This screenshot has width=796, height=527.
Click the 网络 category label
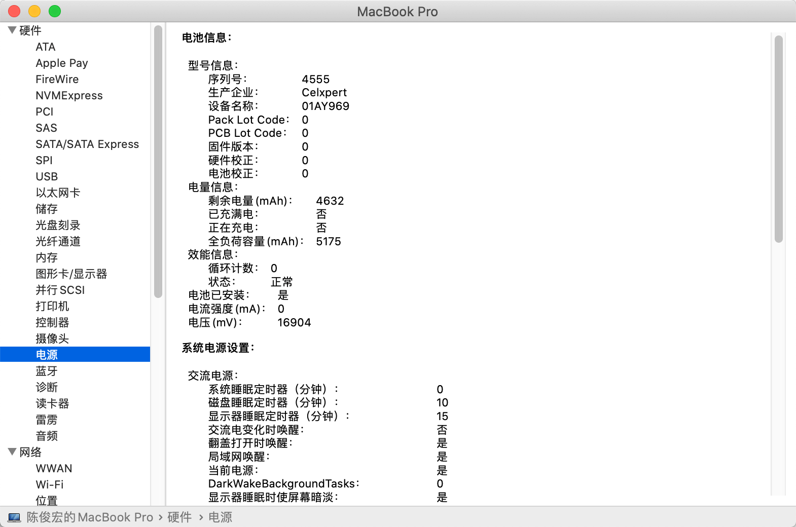pos(30,452)
